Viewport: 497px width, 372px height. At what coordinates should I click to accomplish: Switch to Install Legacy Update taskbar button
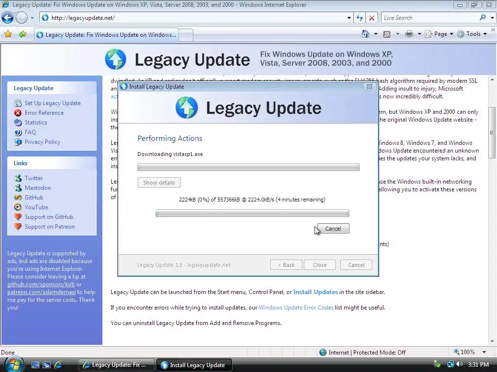click(x=194, y=365)
